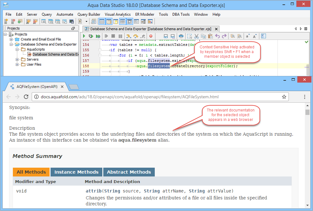Viewport: 313px width, 211px height.
Task: Click the Step Out debugger icon
Action: click(x=143, y=36)
